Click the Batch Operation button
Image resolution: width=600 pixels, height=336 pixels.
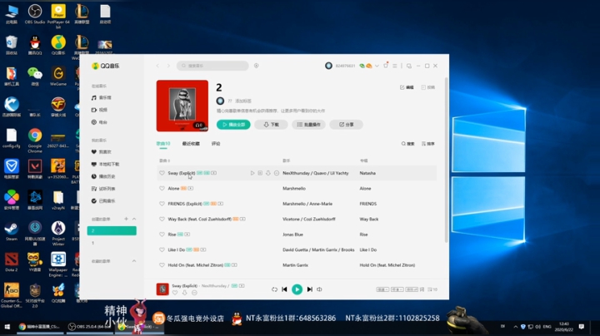pyautogui.click(x=308, y=125)
